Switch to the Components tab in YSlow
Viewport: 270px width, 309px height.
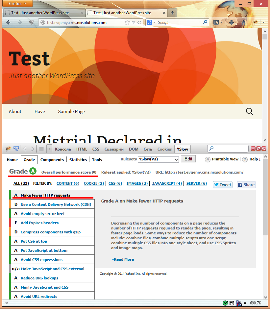(52, 160)
